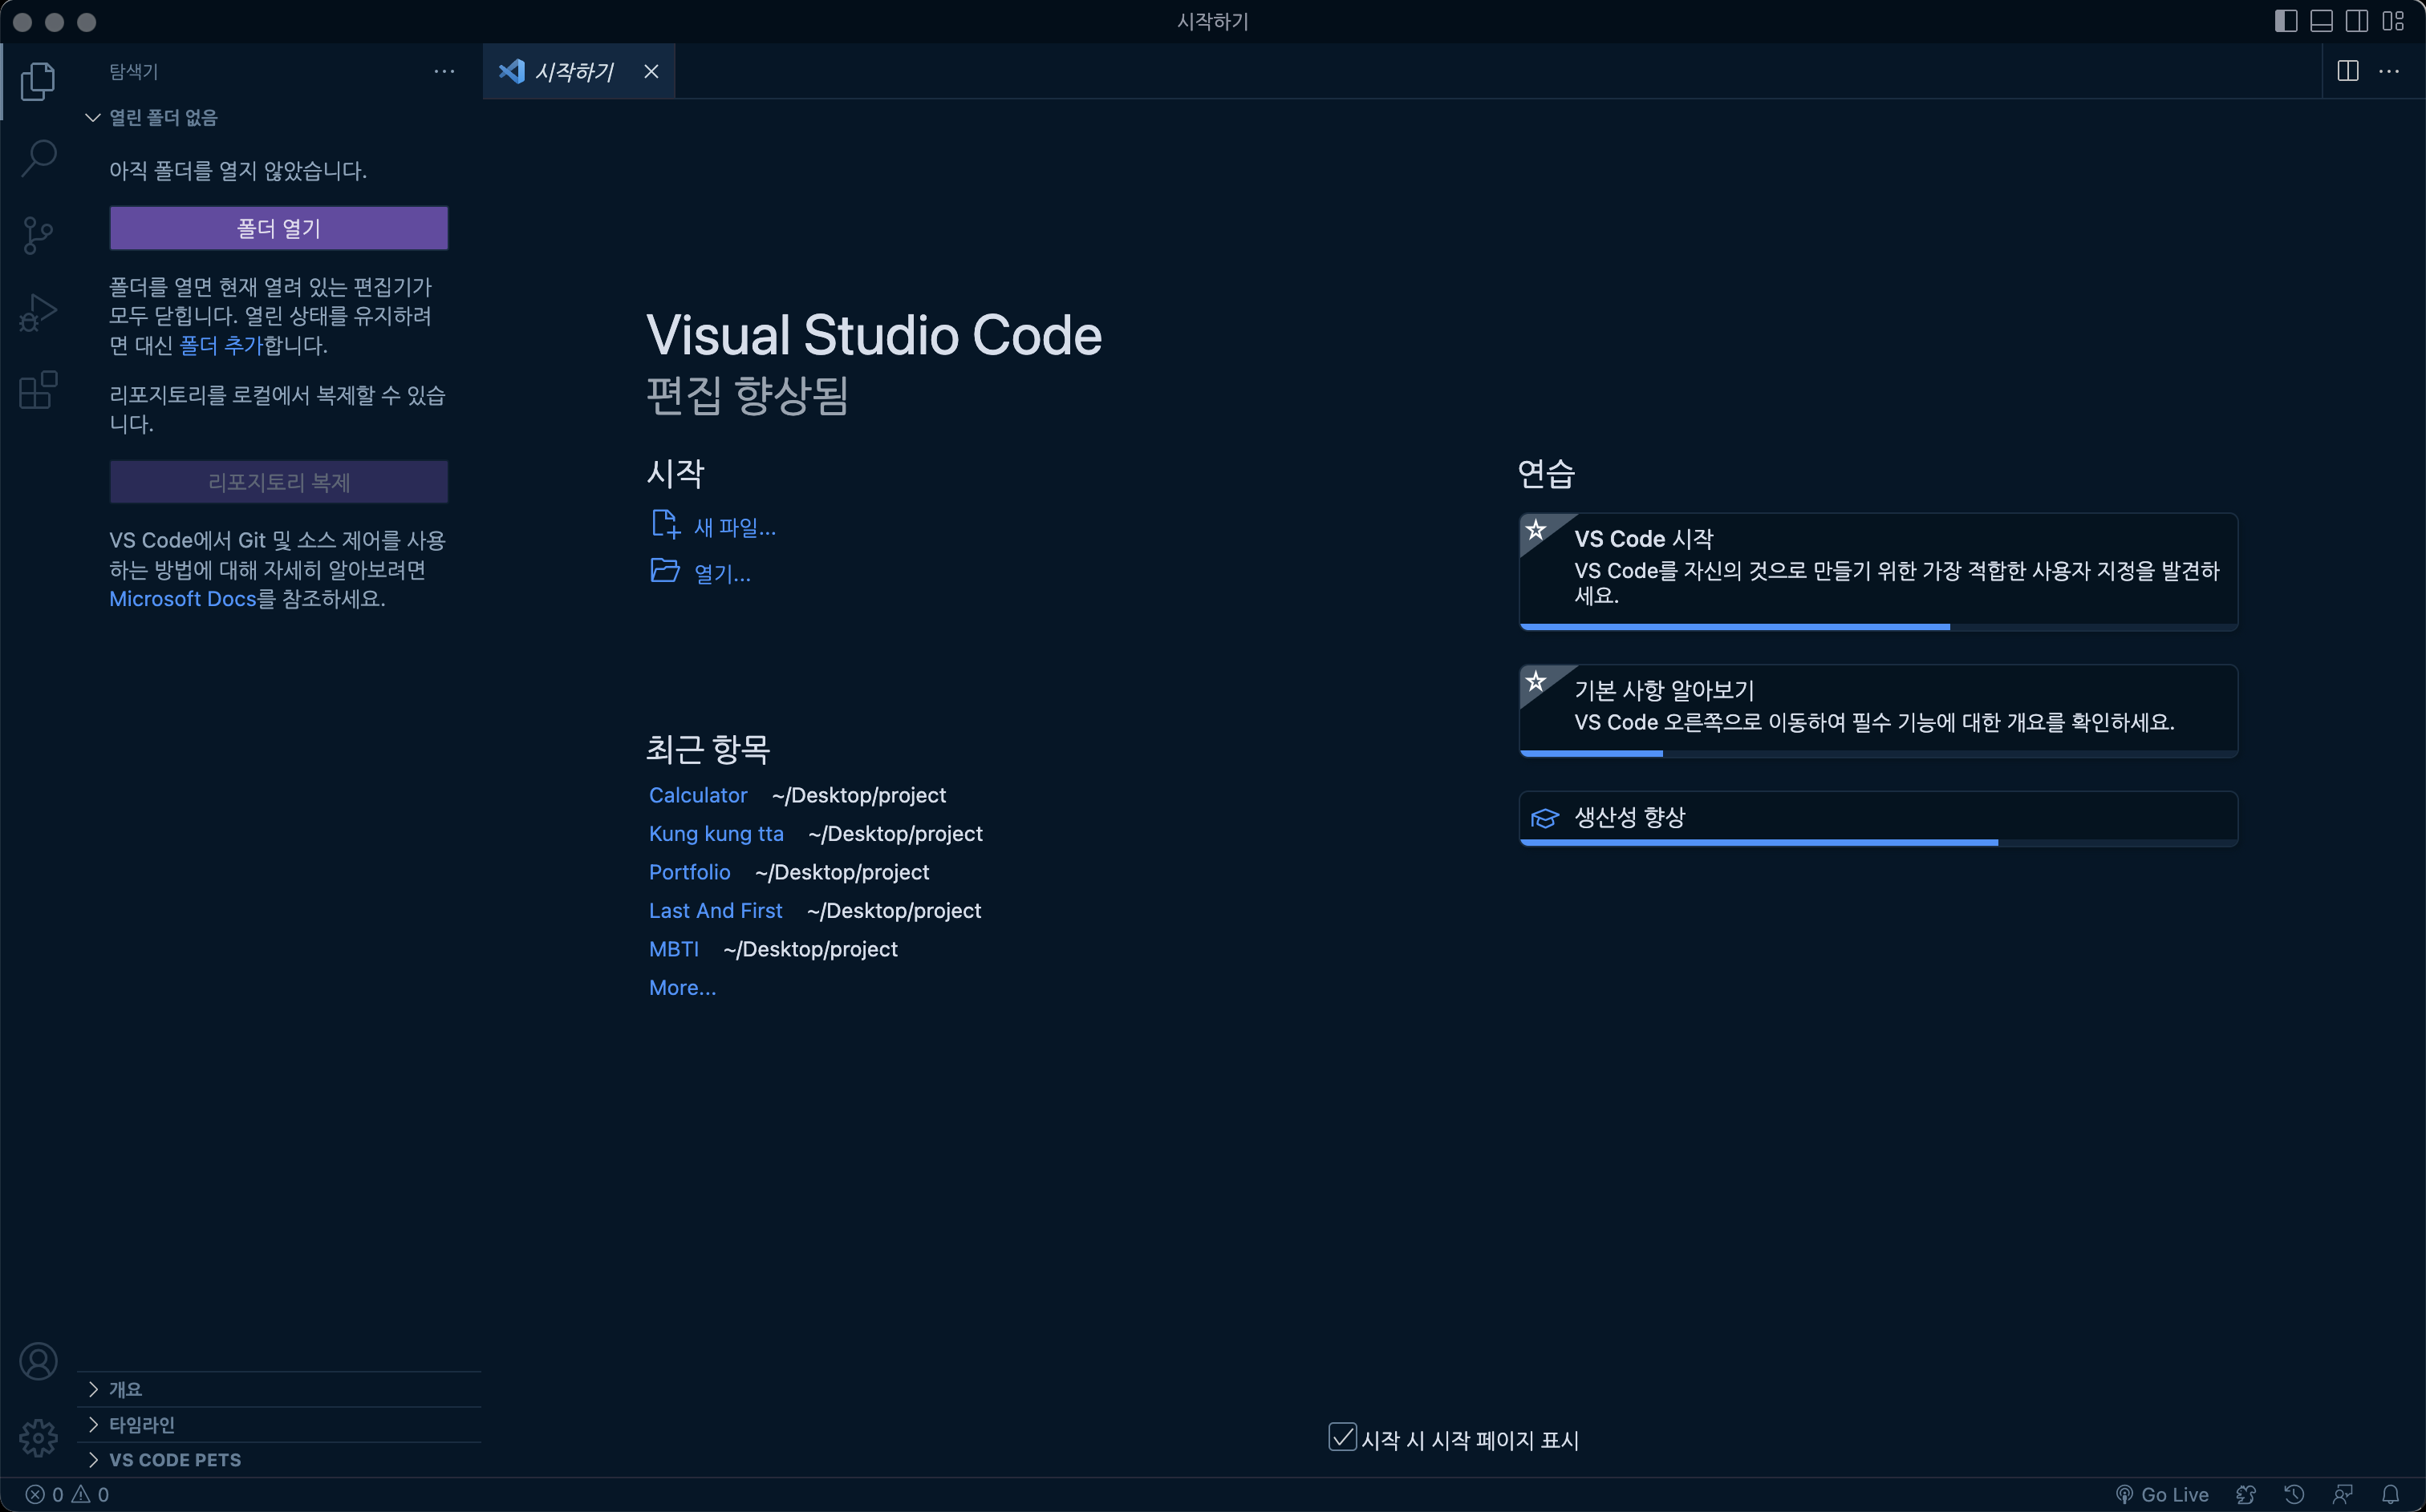Screen dimensions: 2426x1512
Task: Open notifications bell in status bar
Action: (x=2390, y=1494)
